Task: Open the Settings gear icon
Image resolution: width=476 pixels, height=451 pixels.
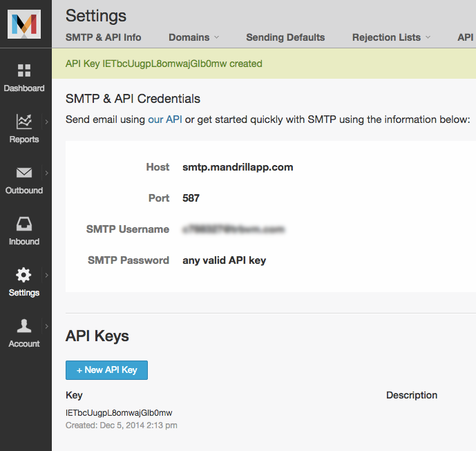Action: pos(23,275)
